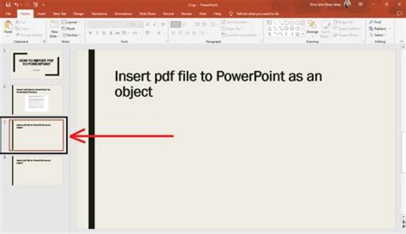Select the Text Box shape in gallery
Screen dimensions: 406x234
click(270, 23)
